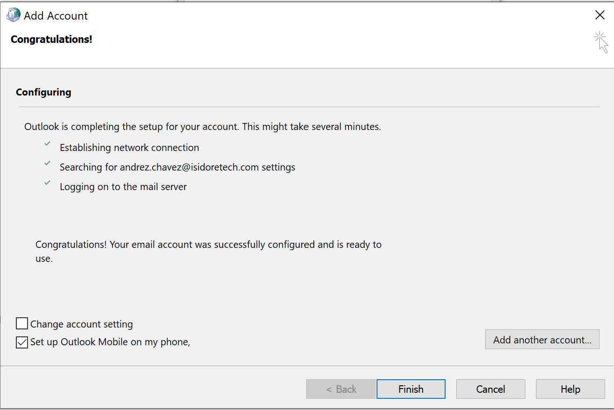Click 'Outlook is completing the setup' text
Viewport: 614px width, 410px height.
click(x=202, y=127)
